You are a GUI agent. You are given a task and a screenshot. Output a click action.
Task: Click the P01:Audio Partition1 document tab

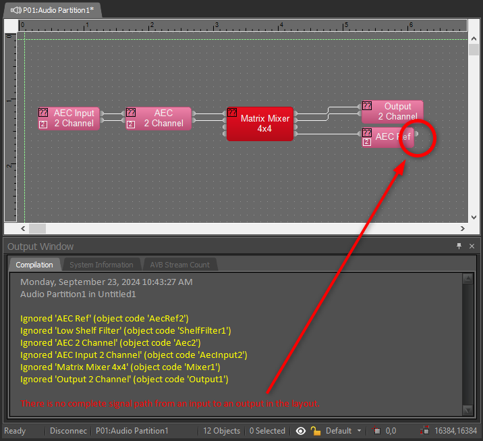pyautogui.click(x=51, y=9)
